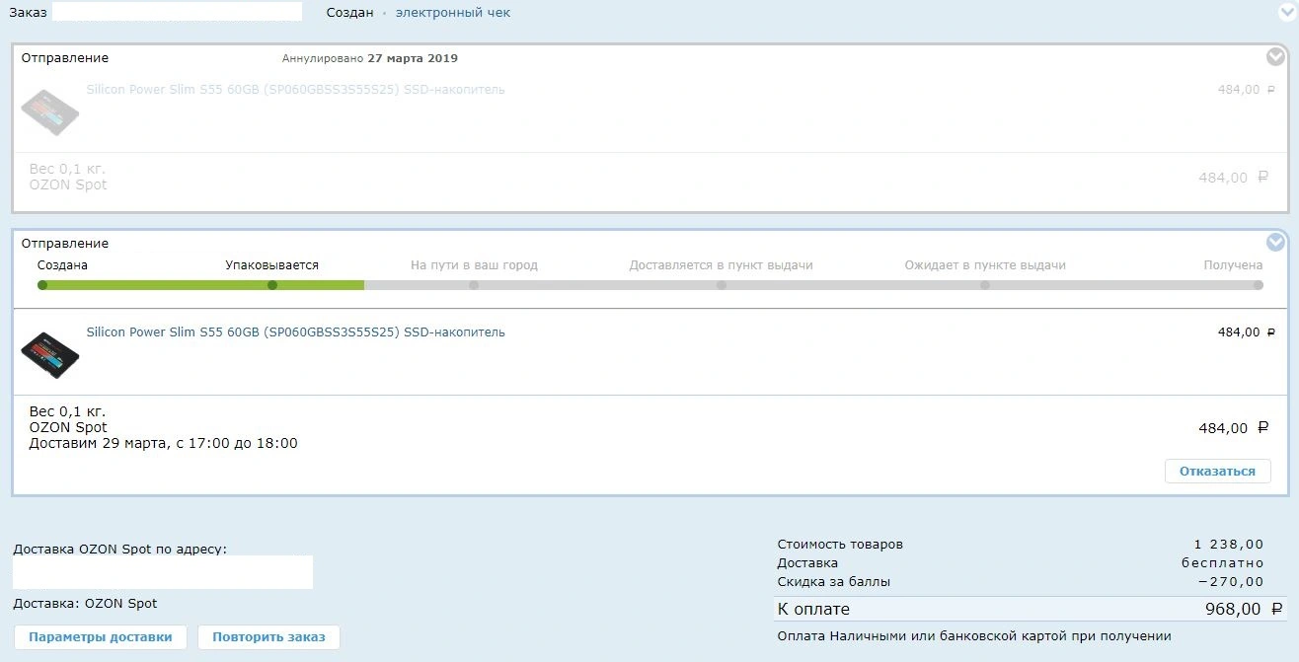The width and height of the screenshot is (1299, 662).
Task: Click the Получена progress step dot
Action: [x=1259, y=285]
